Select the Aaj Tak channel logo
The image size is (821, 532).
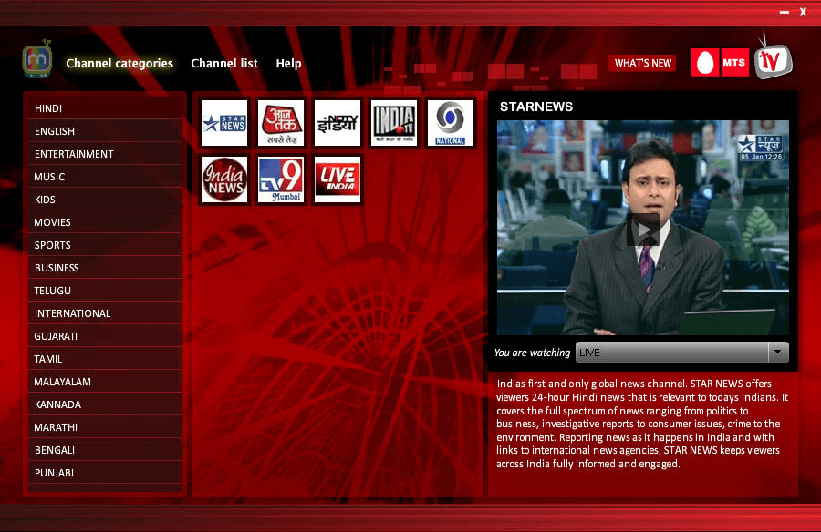(281, 123)
